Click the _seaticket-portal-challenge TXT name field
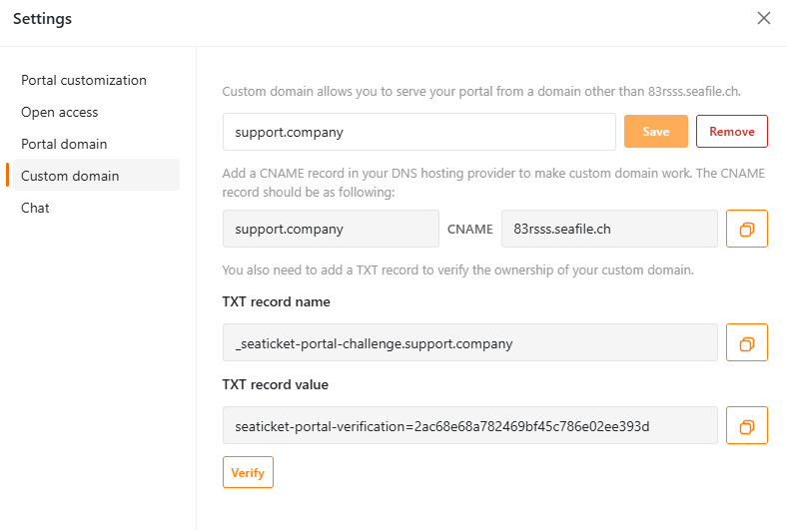 pyautogui.click(x=470, y=342)
